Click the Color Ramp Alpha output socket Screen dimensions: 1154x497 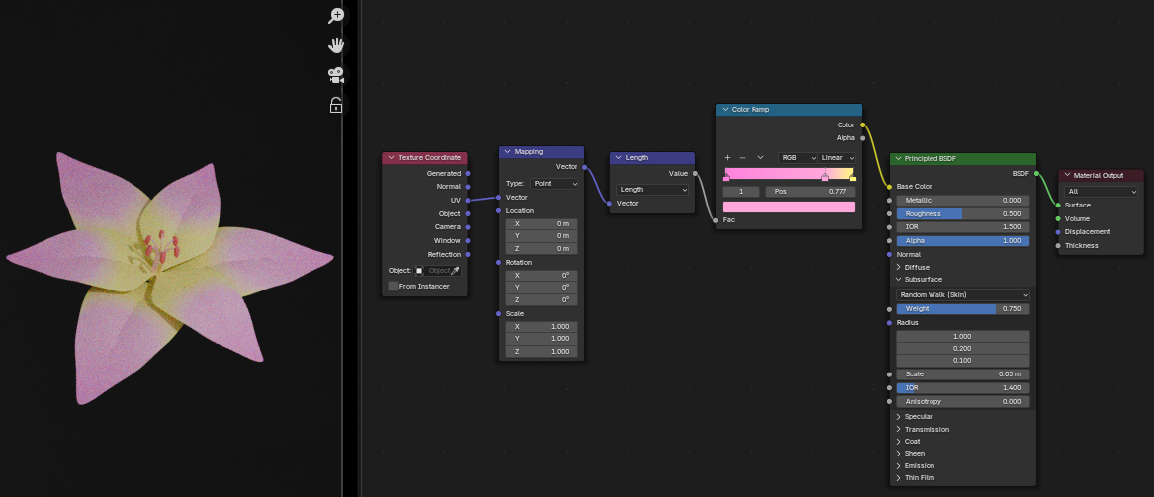pos(862,137)
